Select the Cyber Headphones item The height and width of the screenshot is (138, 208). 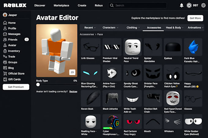point(112,122)
